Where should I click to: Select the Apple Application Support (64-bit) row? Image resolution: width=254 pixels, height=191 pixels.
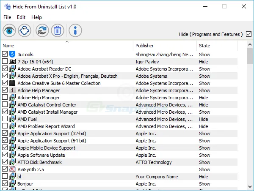pyautogui.click(x=119, y=141)
